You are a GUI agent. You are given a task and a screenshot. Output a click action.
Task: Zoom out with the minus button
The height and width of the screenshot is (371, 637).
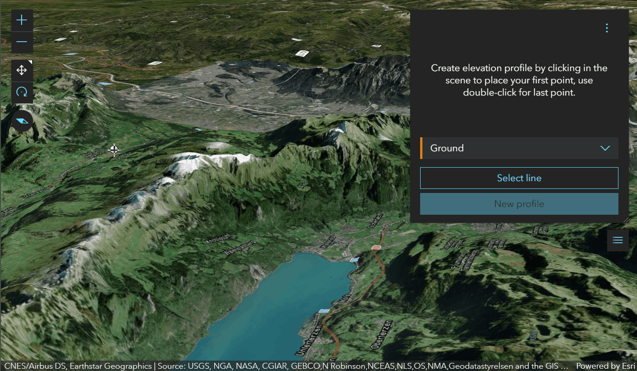pos(22,42)
